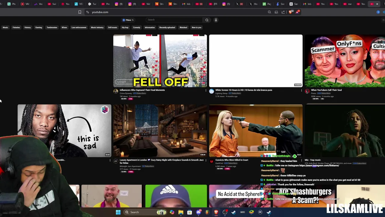Screen dimensions: 385x217
Task: Select the Felonies category chip
Action: [x=16, y=27]
